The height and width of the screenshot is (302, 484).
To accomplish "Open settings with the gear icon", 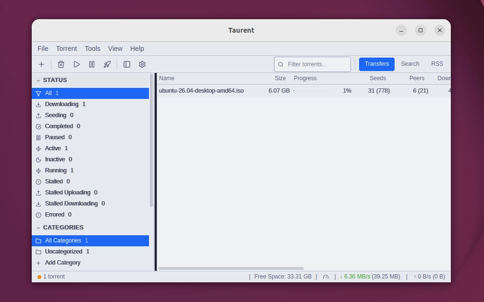I will coord(142,64).
